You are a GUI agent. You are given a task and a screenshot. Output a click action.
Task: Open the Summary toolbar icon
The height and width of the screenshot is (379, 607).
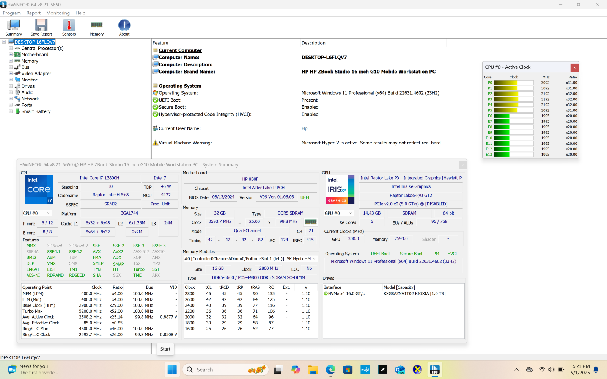(14, 28)
